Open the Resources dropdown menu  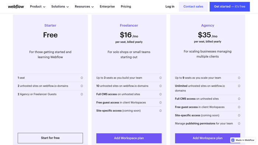click(x=84, y=7)
